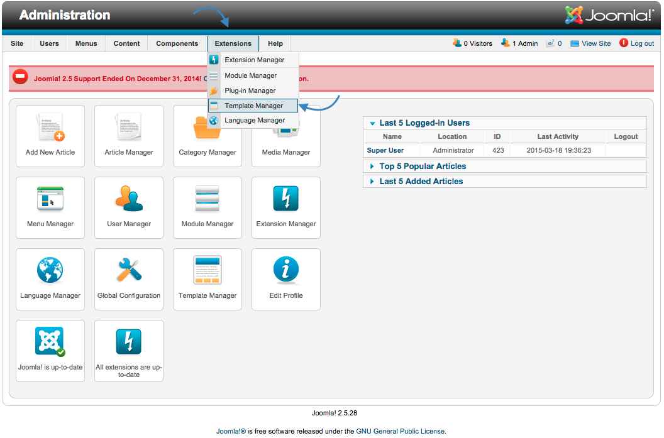Click the View Site link
Screen dimensions: 664x438
pos(596,43)
